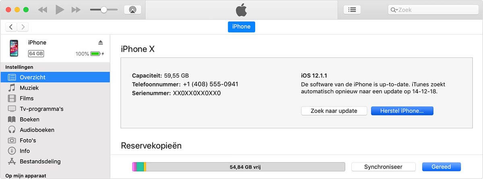The width and height of the screenshot is (483, 179).
Task: Click the Gereed button
Action: click(441, 167)
